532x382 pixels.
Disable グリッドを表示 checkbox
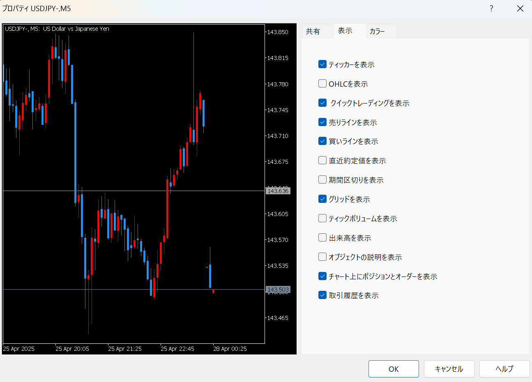(322, 199)
